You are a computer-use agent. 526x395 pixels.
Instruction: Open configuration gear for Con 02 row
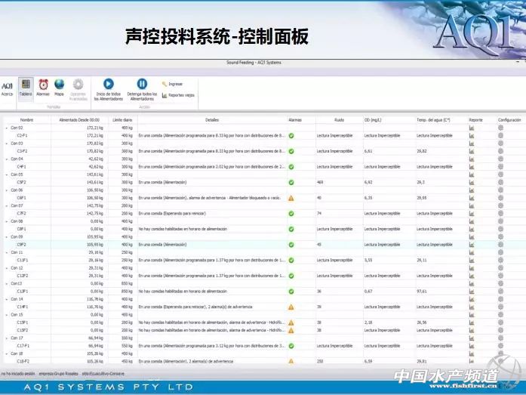(500, 128)
